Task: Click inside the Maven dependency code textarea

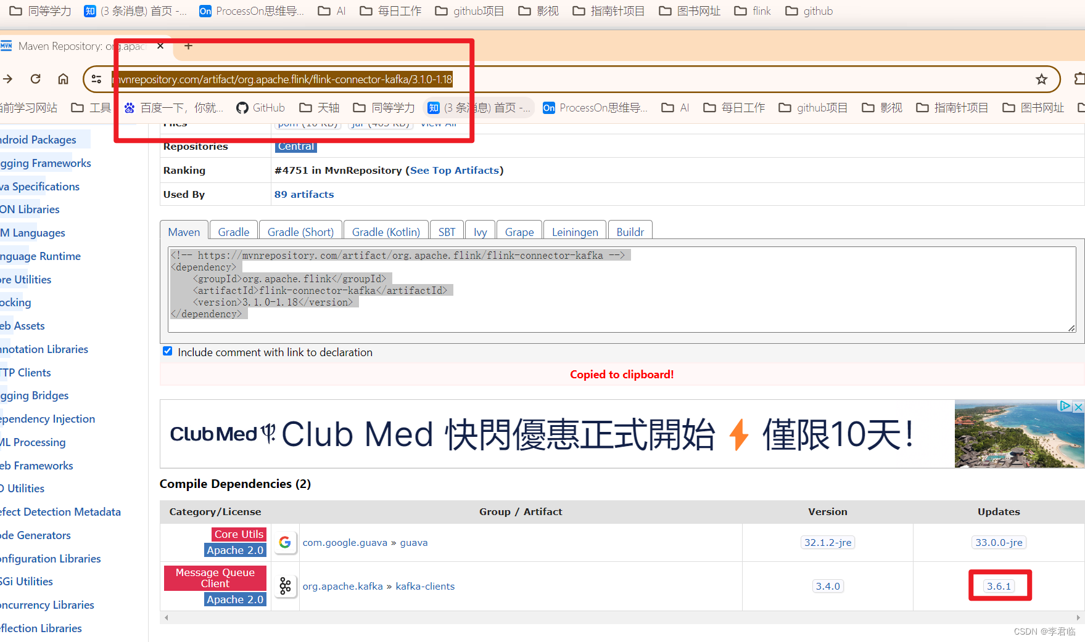Action: point(622,290)
